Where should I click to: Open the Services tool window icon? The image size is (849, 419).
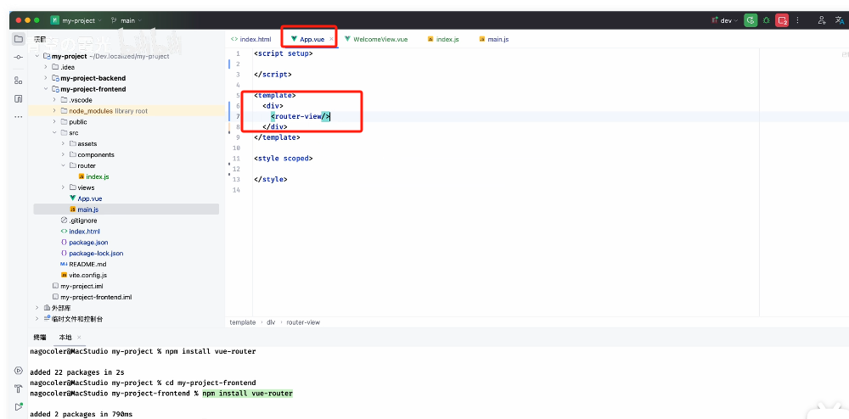[19, 371]
